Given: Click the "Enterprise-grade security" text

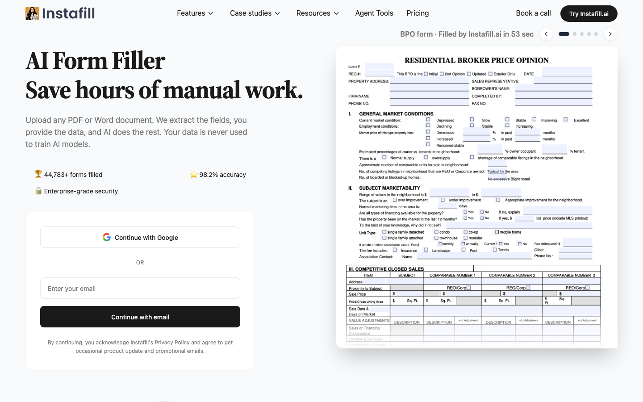Looking at the screenshot, I should click(x=81, y=191).
